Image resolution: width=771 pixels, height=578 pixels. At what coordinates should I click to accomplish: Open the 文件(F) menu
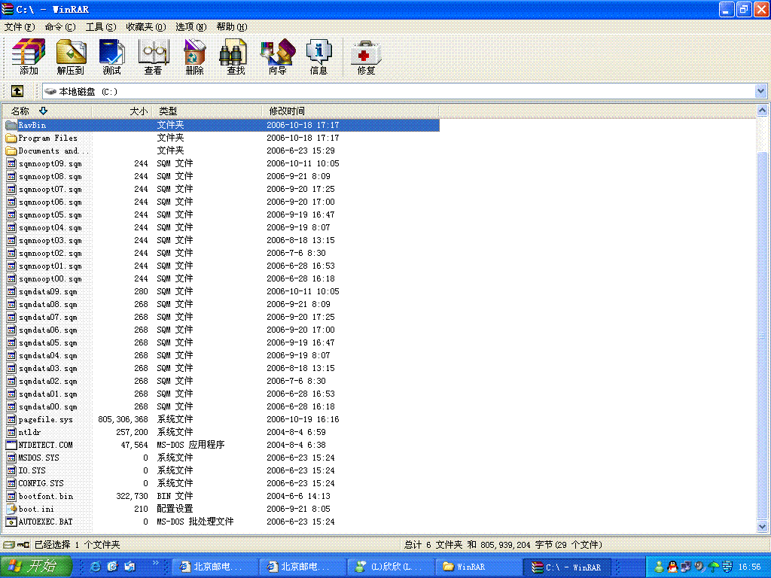20,27
